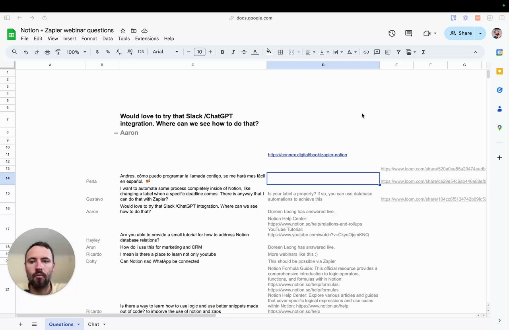Toggle strikethrough formatting

pyautogui.click(x=244, y=52)
